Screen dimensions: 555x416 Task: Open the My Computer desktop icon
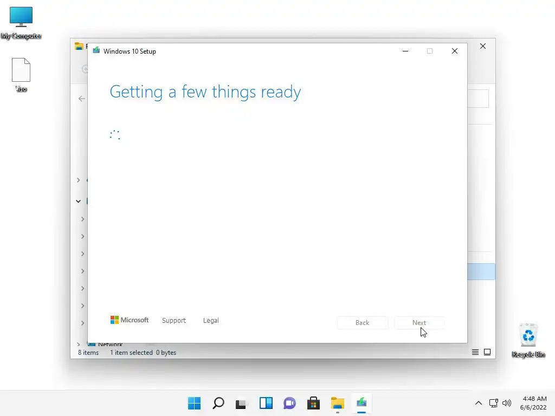(x=21, y=23)
